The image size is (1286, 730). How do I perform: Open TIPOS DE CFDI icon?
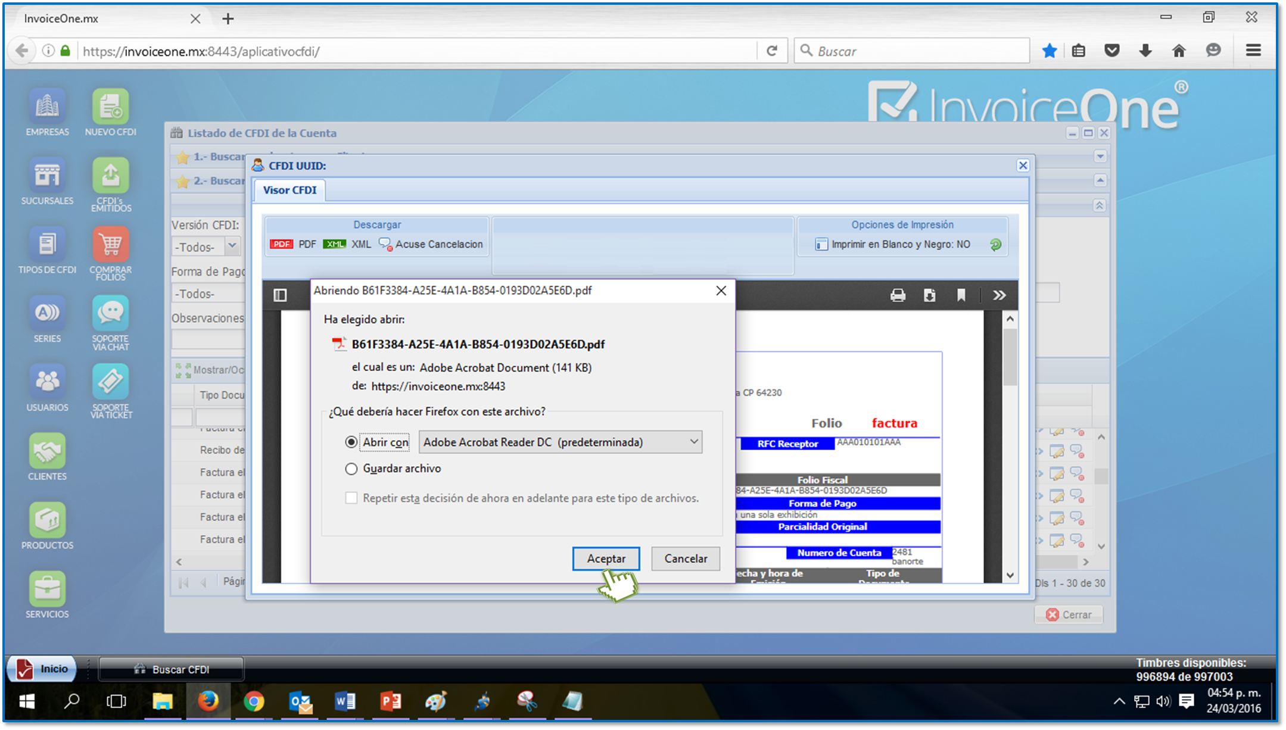tap(47, 251)
